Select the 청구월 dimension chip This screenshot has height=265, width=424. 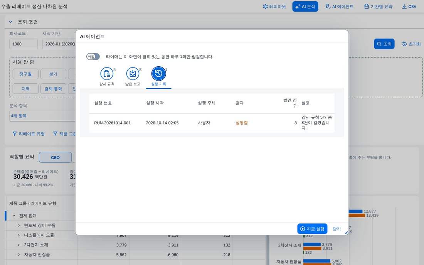[x=26, y=74]
